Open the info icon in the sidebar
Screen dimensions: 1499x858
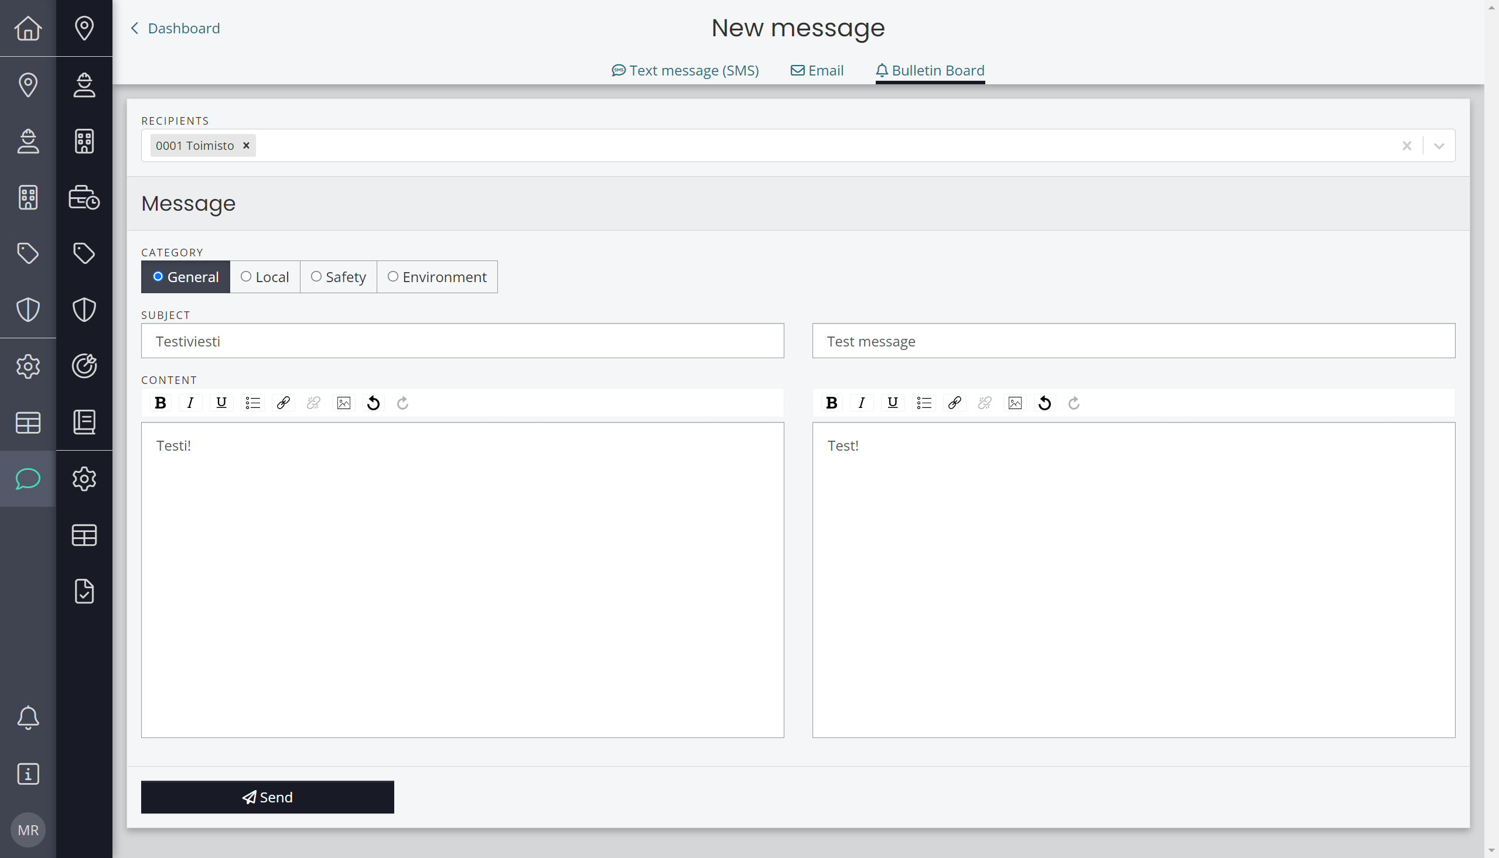pyautogui.click(x=28, y=774)
